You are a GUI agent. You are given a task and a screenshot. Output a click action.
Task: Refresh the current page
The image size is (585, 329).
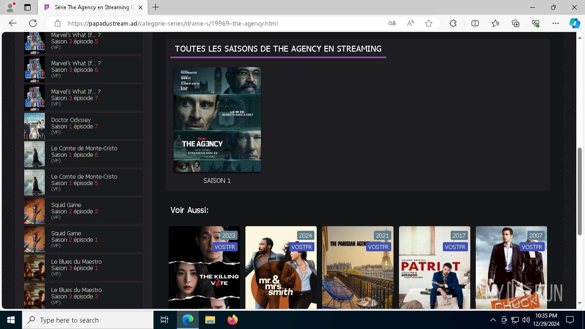click(x=33, y=23)
